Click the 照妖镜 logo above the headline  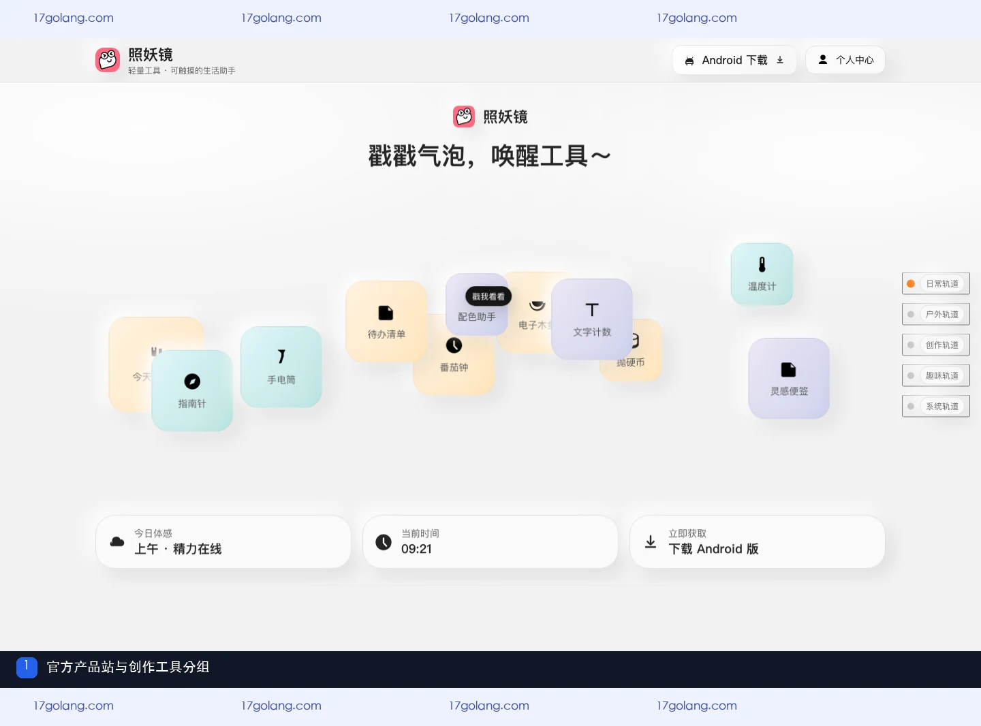(464, 116)
